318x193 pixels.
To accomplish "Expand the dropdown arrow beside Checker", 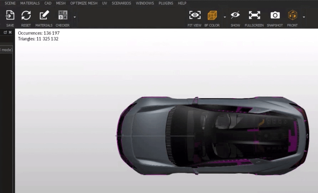I will click(75, 17).
